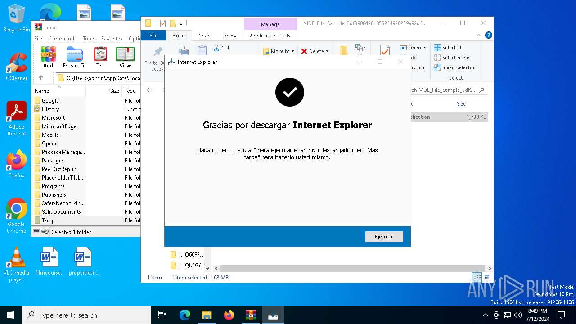This screenshot has height=324, width=576.
Task: Switch Explorer to details view icon
Action: [x=477, y=277]
